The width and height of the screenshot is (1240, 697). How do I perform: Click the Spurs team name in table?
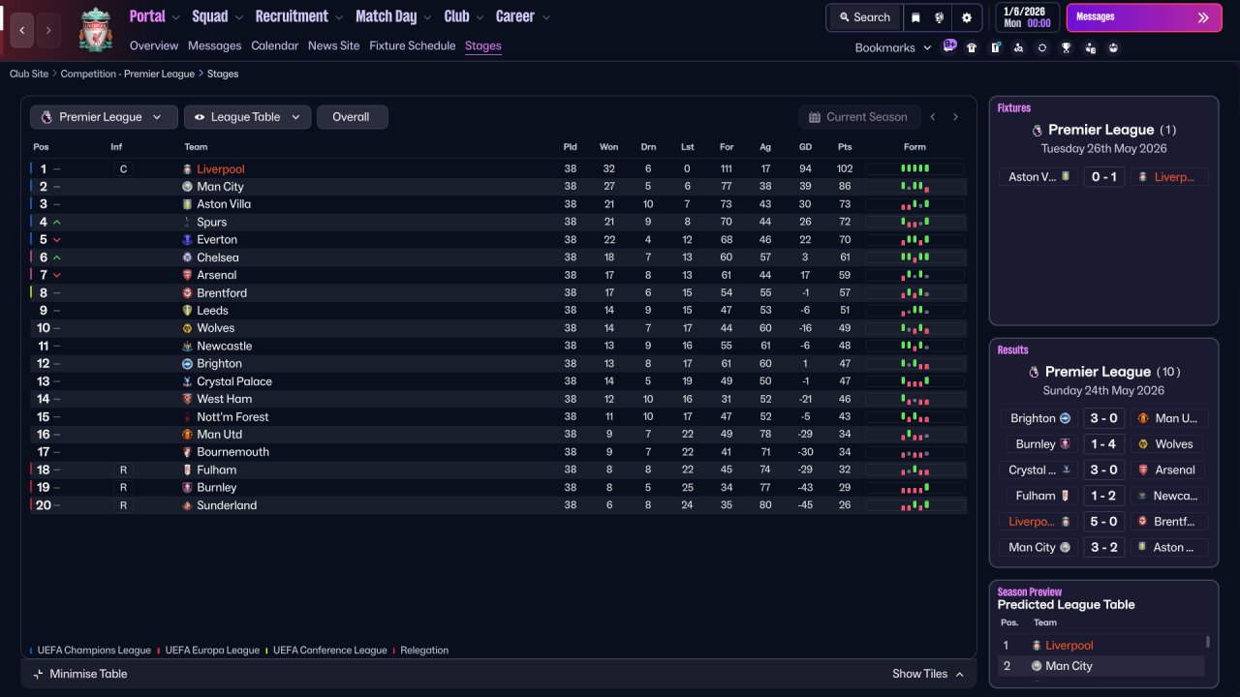pyautogui.click(x=212, y=223)
